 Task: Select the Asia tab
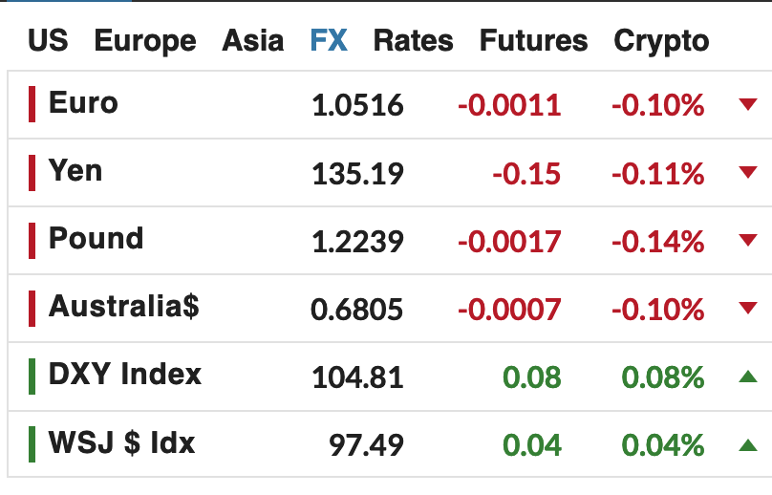pos(252,40)
